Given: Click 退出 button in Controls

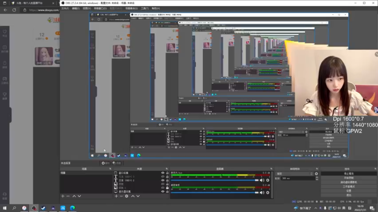Looking at the screenshot, I should tap(349, 195).
